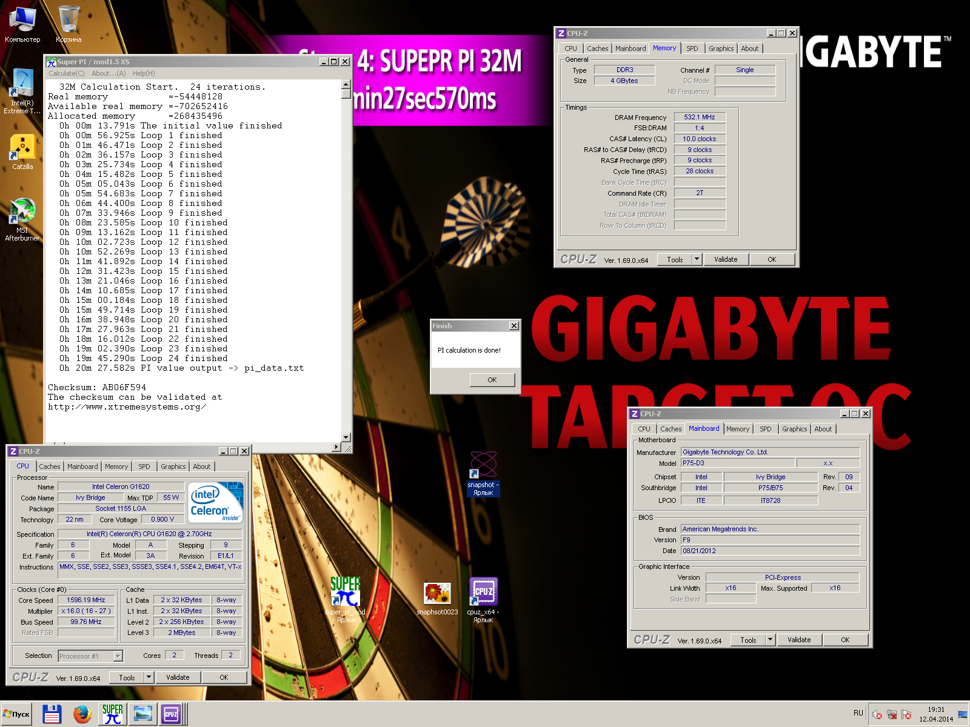This screenshot has width=970, height=727.
Task: Select the snaphsot0023 image desktop icon
Action: [437, 599]
